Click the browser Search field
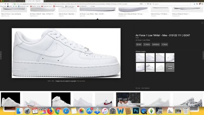 click(172, 4)
